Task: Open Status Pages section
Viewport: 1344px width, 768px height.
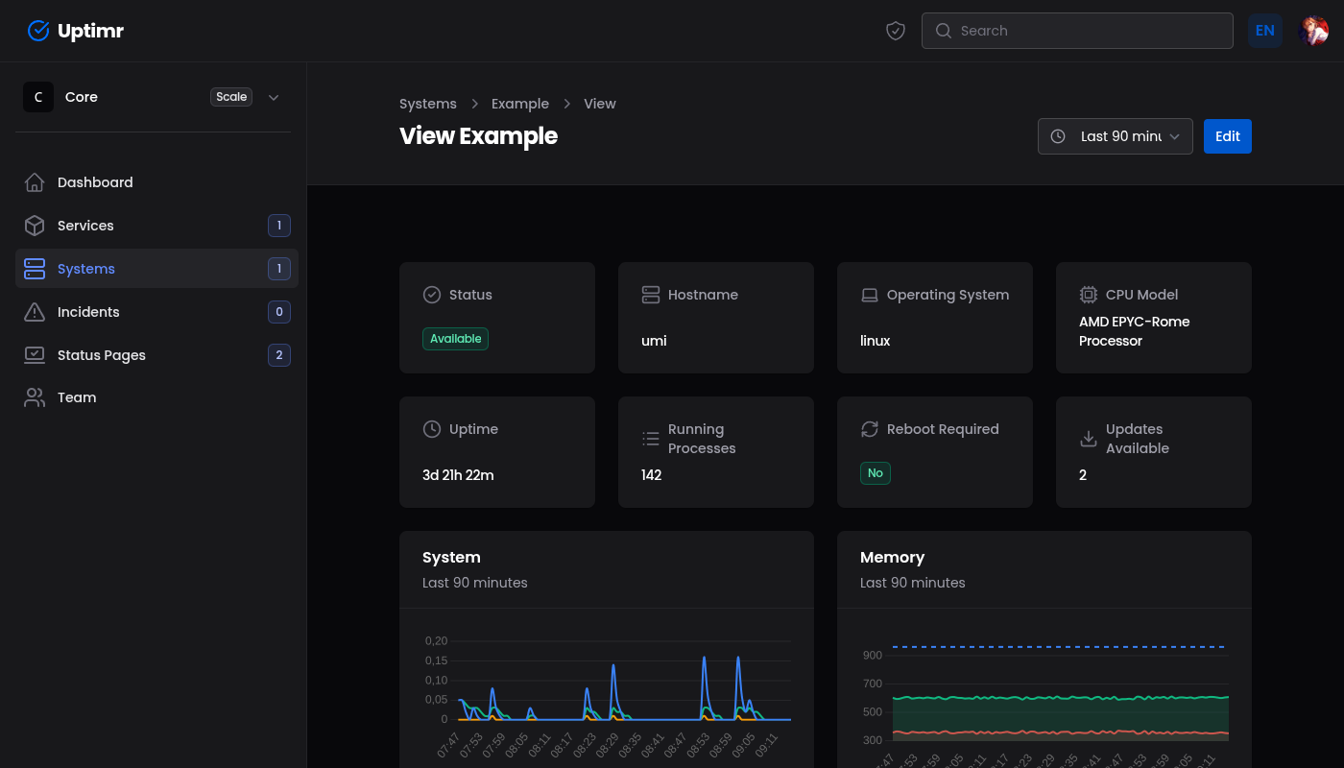Action: tap(156, 355)
